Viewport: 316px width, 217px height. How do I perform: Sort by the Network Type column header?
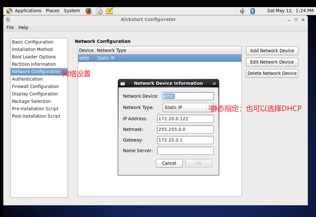[168, 50]
